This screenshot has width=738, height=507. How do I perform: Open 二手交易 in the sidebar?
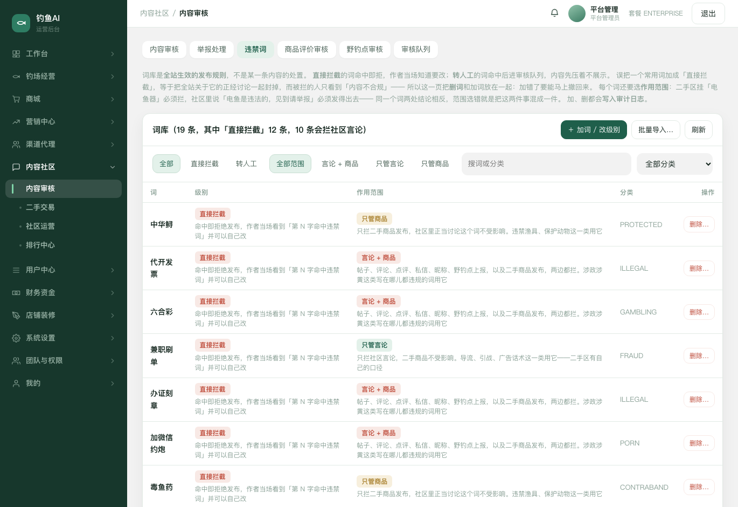coord(64,208)
